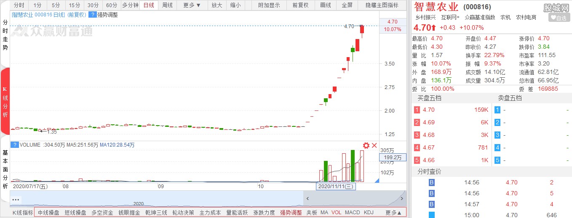Viewport: 572px width, 218px height.
Task: Enable the 乾坤三线 indicator
Action: pyautogui.click(x=156, y=213)
